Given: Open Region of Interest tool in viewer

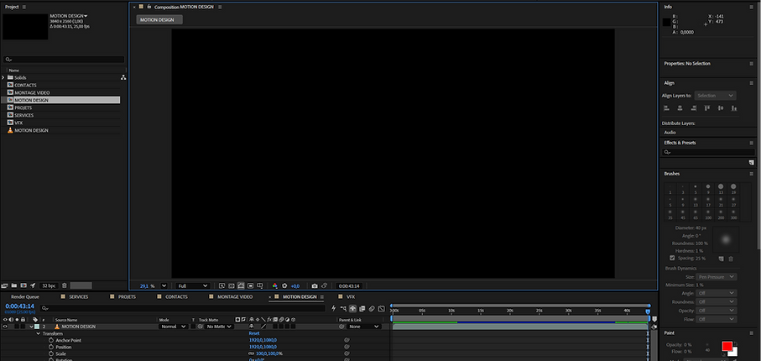Looking at the screenshot, I should (250, 285).
